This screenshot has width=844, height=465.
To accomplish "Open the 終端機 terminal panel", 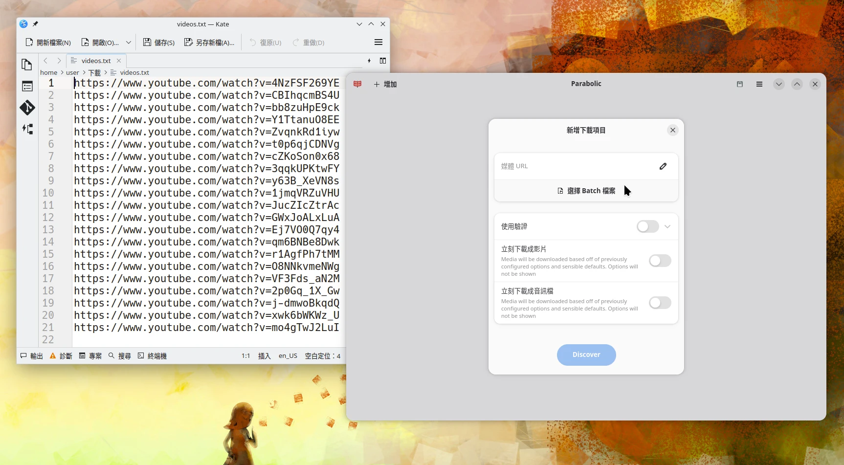I will coord(152,356).
